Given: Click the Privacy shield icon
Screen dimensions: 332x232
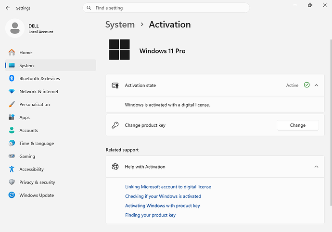Looking at the screenshot, I should pyautogui.click(x=12, y=182).
